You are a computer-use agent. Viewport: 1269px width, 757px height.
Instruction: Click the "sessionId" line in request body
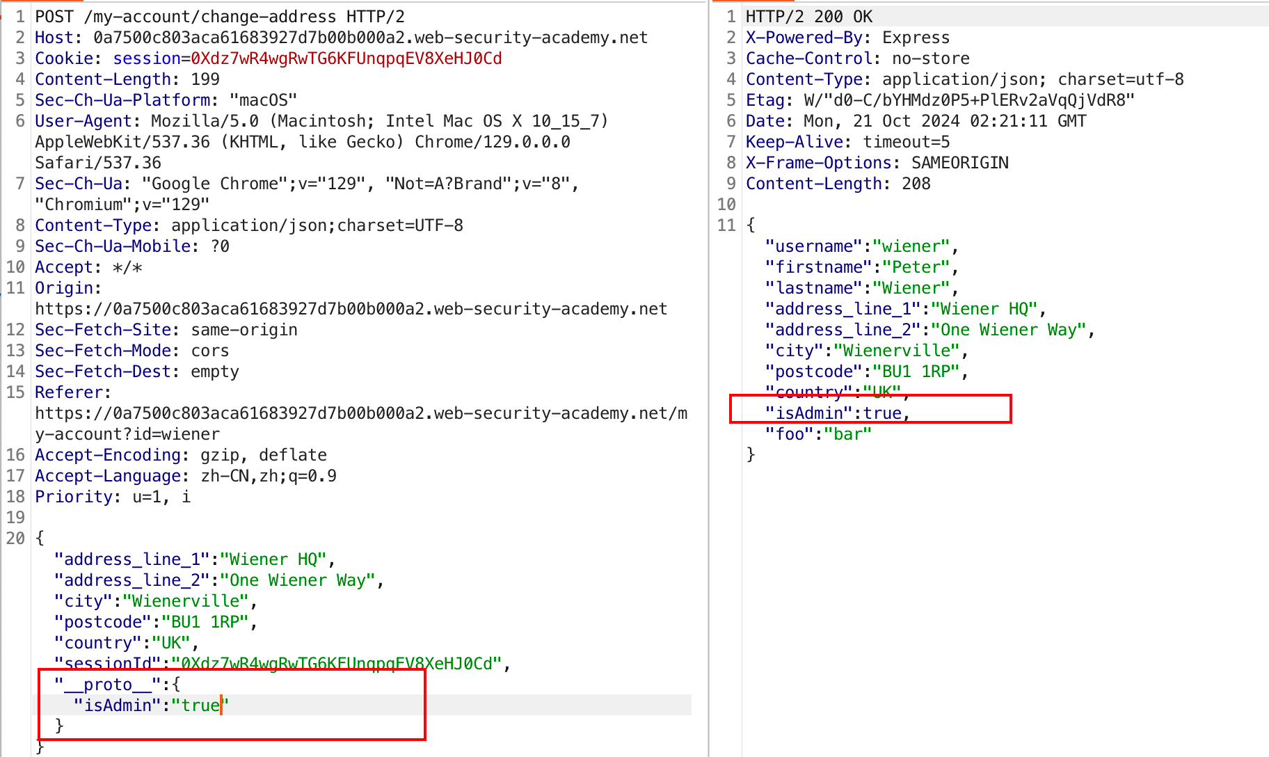pos(283,664)
